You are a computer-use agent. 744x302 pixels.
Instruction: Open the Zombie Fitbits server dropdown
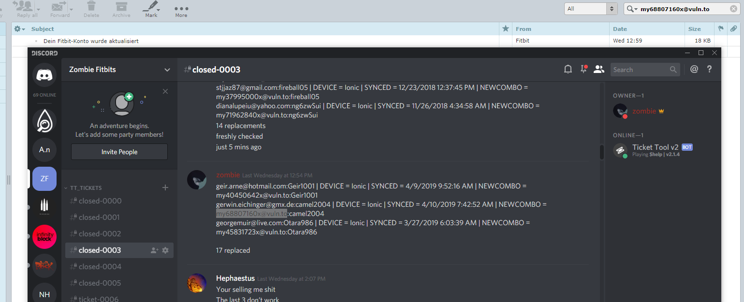point(119,70)
